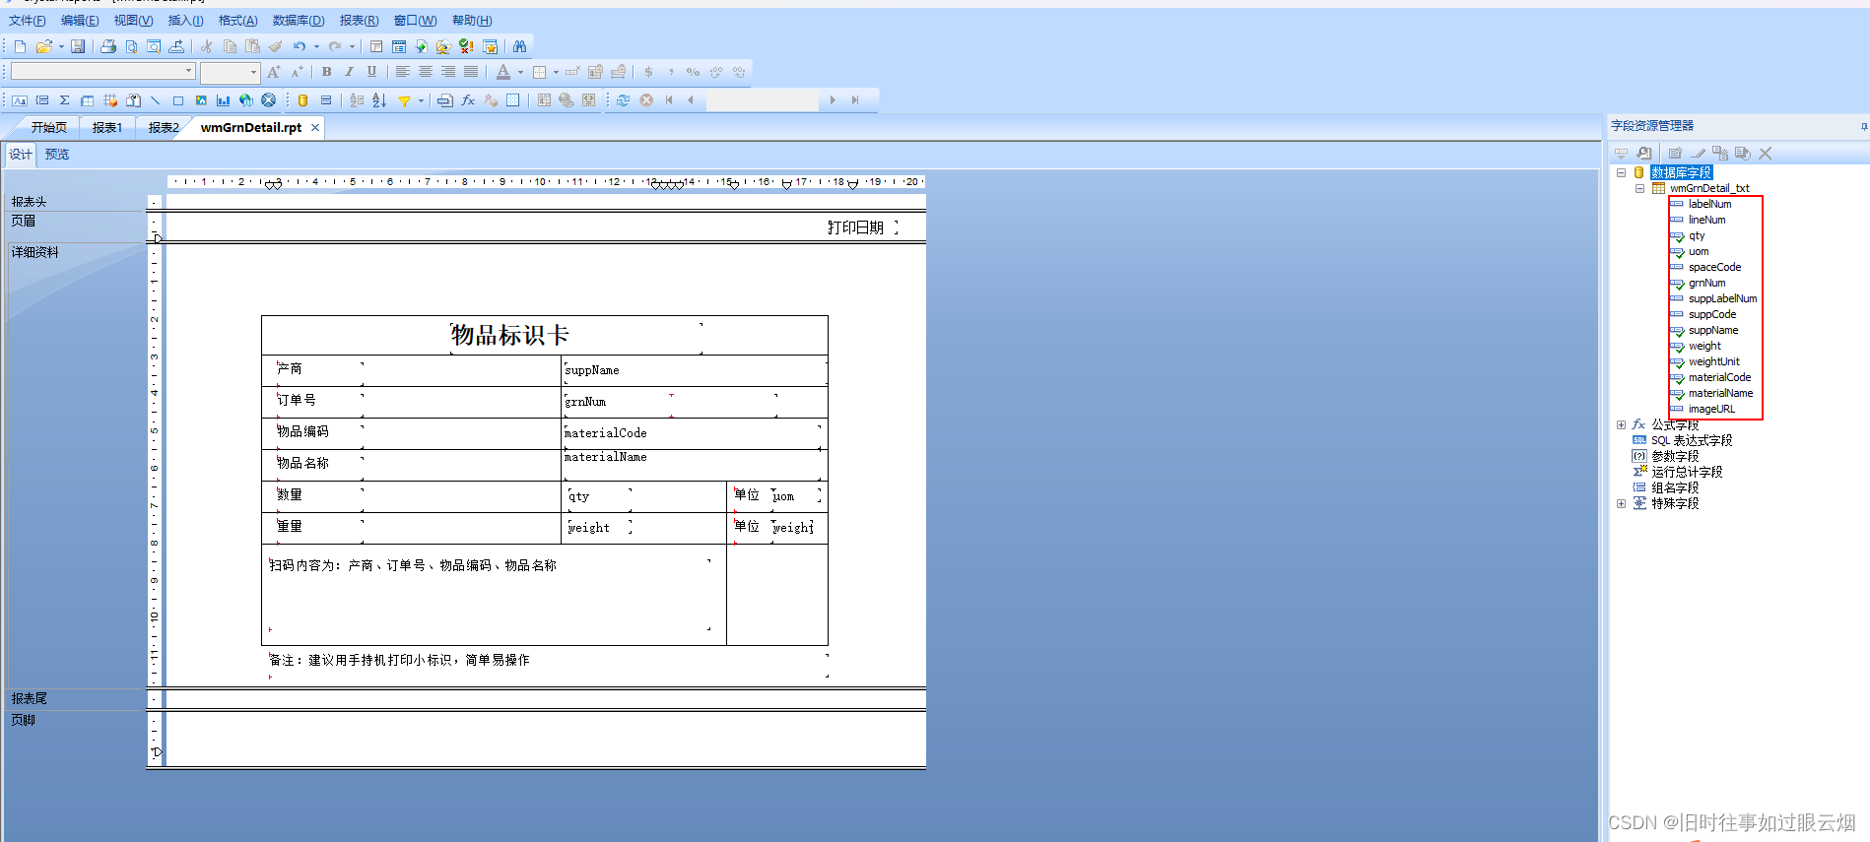This screenshot has width=1870, height=842.
Task: Open Formula Workshop fx icon
Action: [468, 100]
